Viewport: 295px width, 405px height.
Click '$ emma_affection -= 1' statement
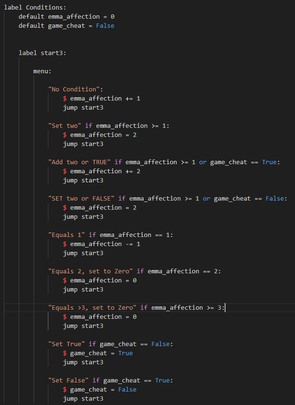pyautogui.click(x=102, y=244)
